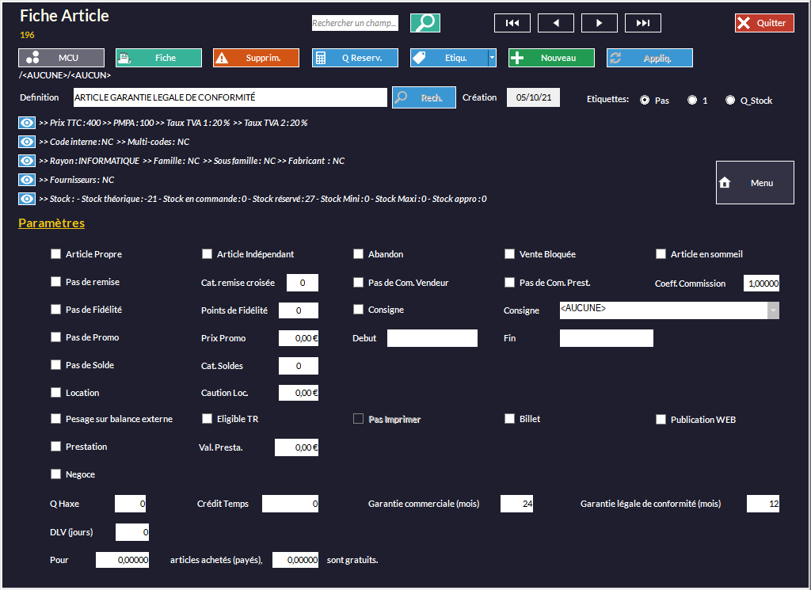The image size is (811, 590).
Task: Go to the next article record
Action: [599, 23]
